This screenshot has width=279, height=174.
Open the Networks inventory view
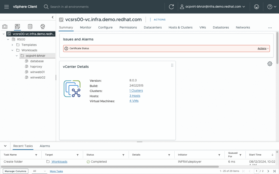tap(43, 26)
